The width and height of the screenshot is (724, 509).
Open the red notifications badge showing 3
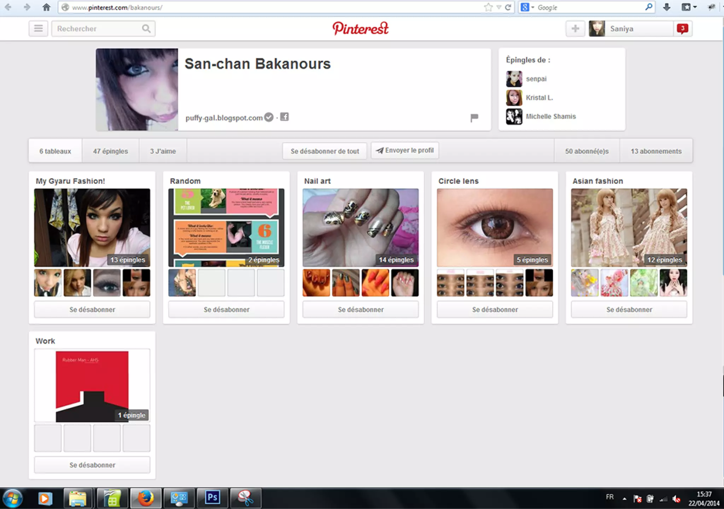tap(682, 29)
